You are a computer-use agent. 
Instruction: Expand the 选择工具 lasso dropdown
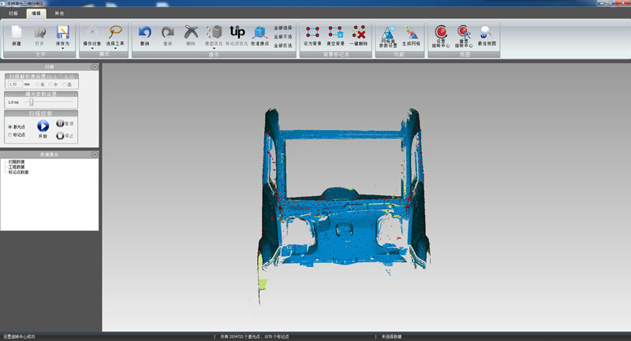pyautogui.click(x=115, y=49)
